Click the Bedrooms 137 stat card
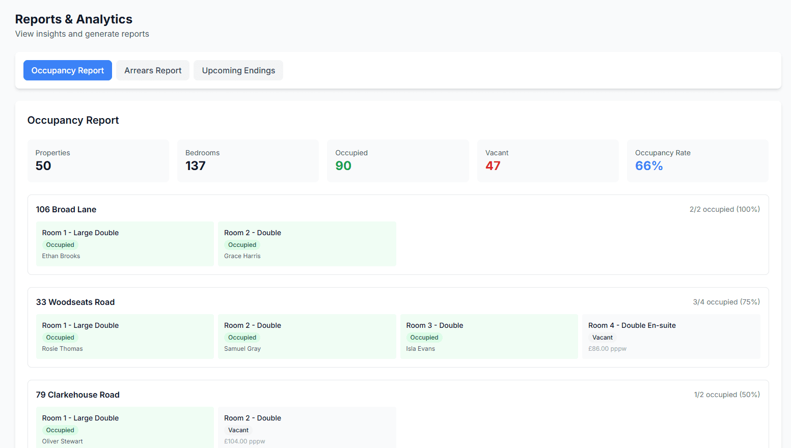 point(248,161)
